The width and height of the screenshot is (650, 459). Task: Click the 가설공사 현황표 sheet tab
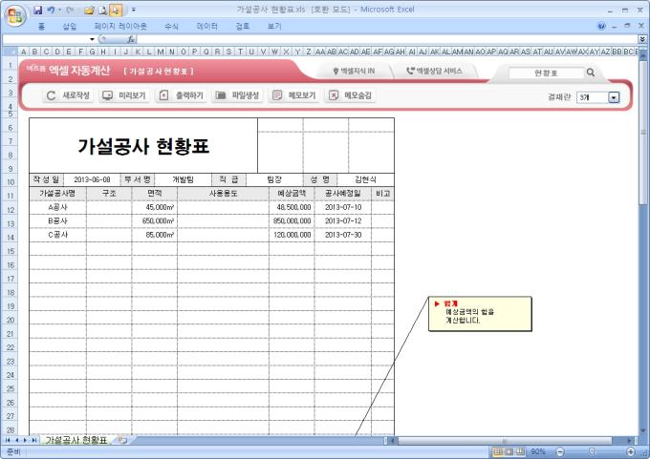click(76, 440)
